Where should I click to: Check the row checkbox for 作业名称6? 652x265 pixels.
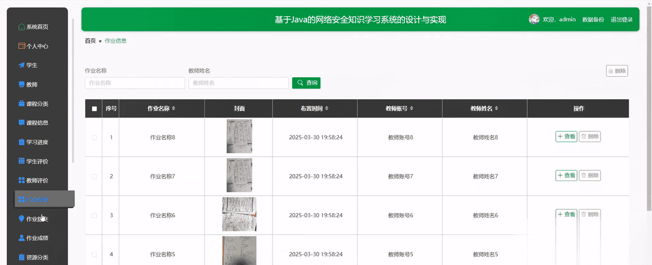pyautogui.click(x=94, y=215)
